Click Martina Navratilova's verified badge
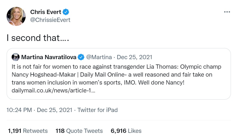237x140 pixels. click(81, 57)
